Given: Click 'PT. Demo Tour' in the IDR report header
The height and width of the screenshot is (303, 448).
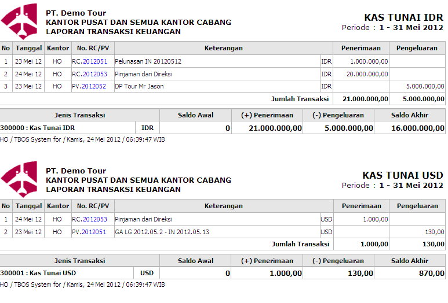Looking at the screenshot, I should click(76, 13).
